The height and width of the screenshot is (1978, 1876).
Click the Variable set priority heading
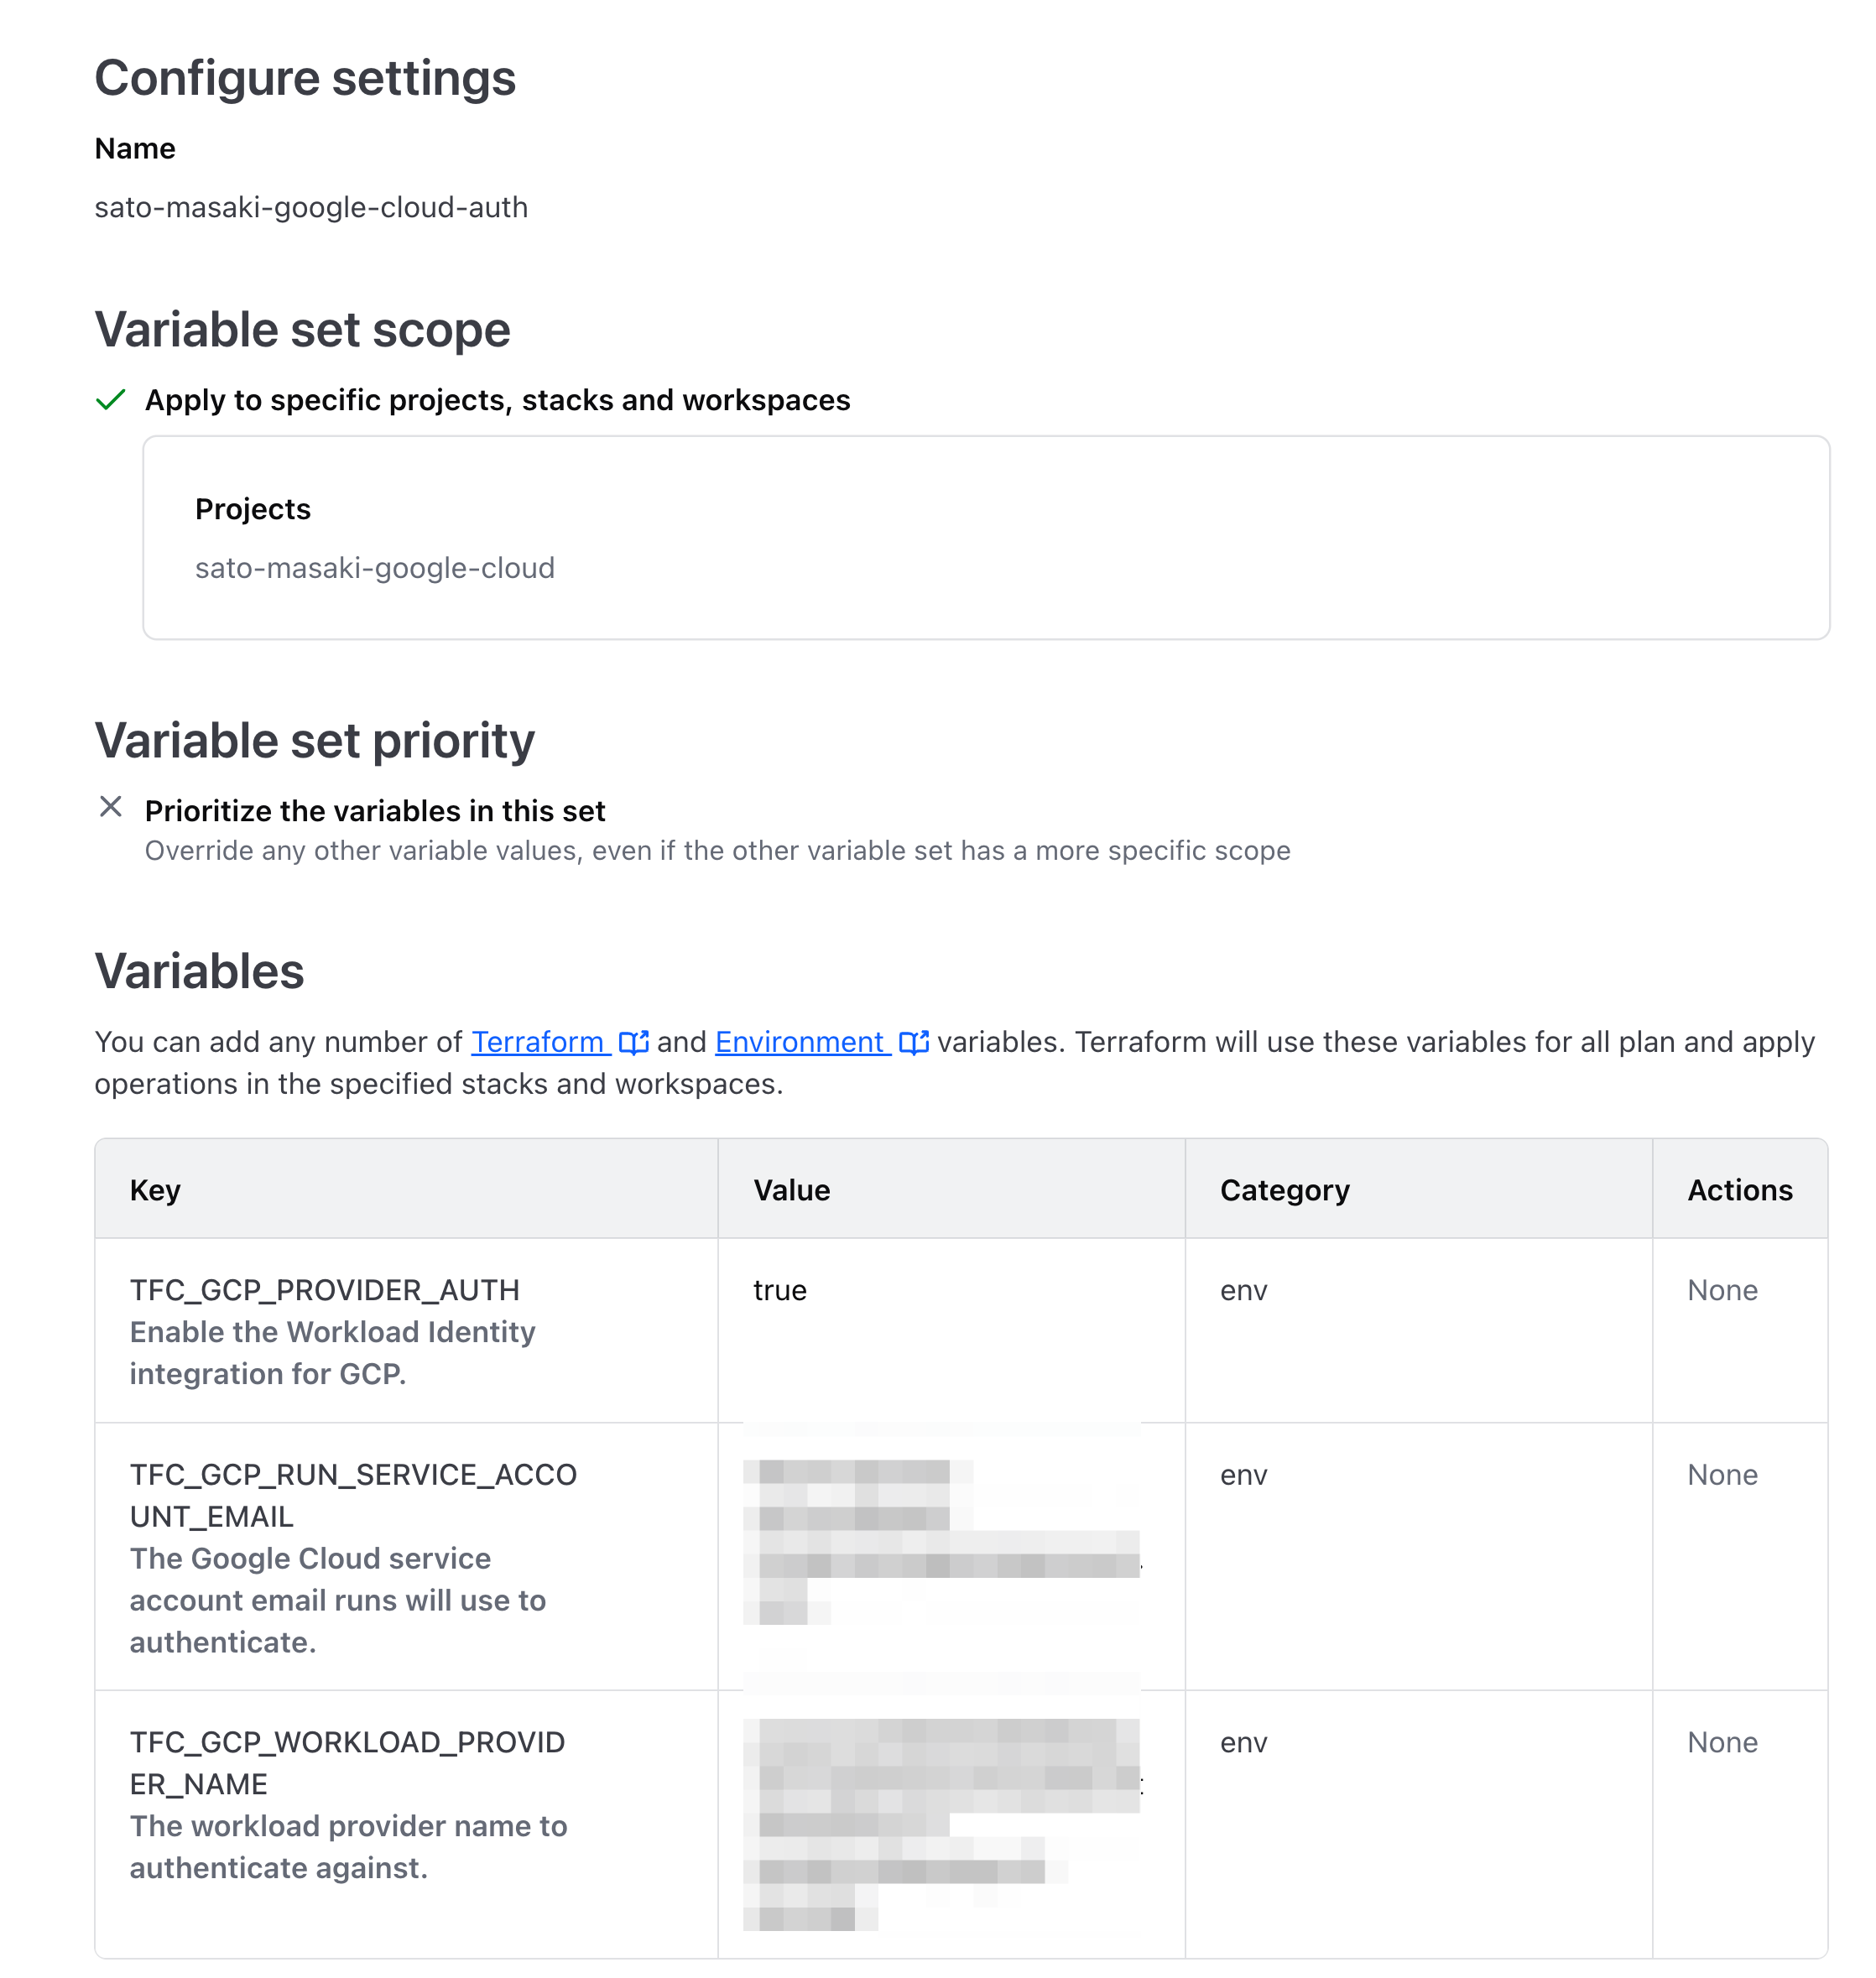pos(314,740)
